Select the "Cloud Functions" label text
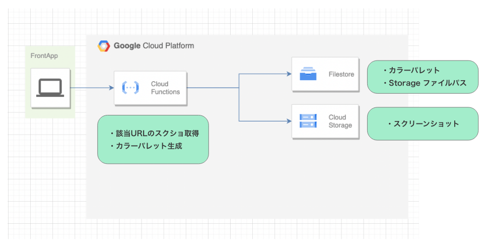489x251 pixels. (165, 88)
